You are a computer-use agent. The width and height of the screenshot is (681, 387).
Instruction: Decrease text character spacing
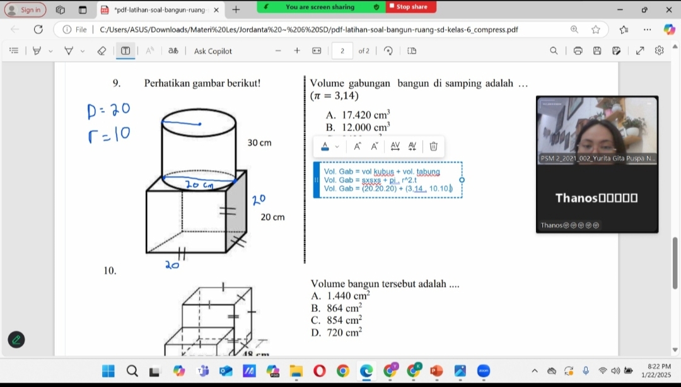[x=412, y=146]
